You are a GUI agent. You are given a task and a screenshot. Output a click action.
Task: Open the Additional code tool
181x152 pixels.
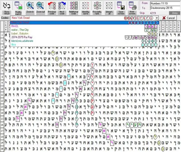pos(74,6)
